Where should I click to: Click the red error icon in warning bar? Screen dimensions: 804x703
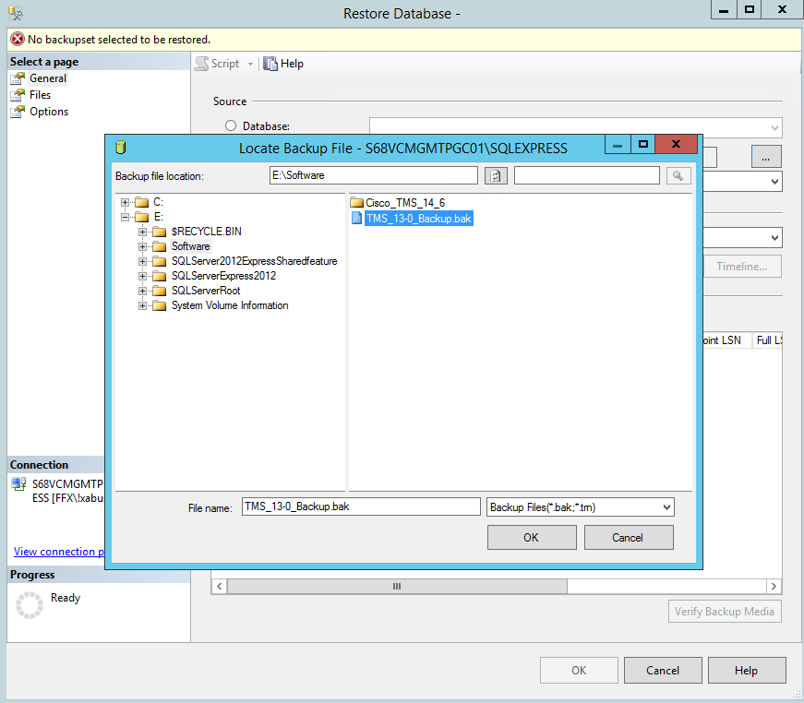(x=17, y=40)
